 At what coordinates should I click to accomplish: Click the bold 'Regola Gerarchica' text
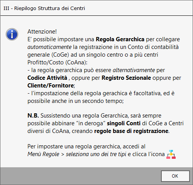point(120,39)
